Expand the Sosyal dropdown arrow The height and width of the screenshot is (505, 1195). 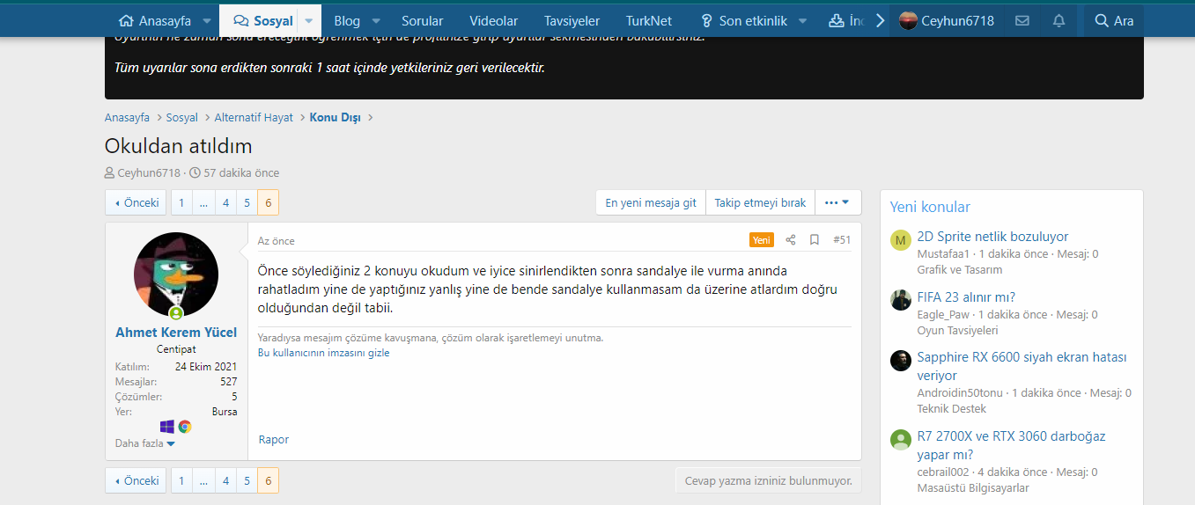coord(309,20)
